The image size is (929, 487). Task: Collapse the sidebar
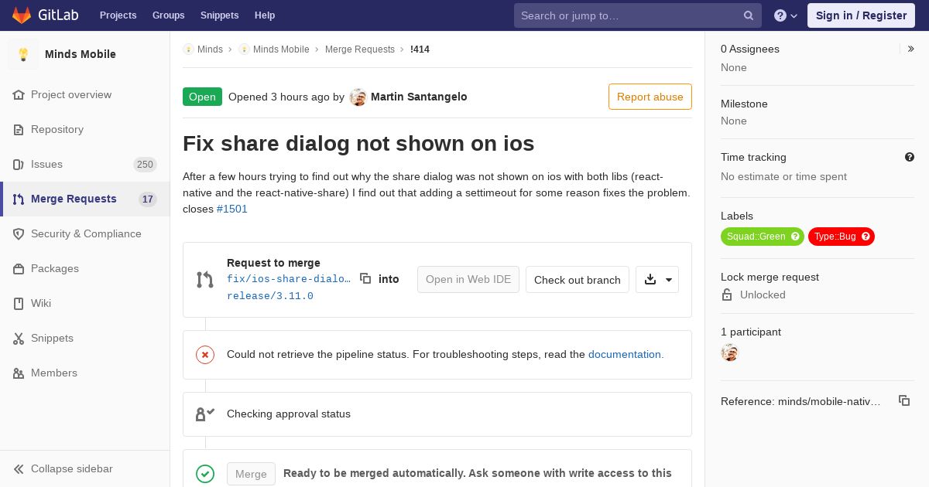click(x=85, y=468)
